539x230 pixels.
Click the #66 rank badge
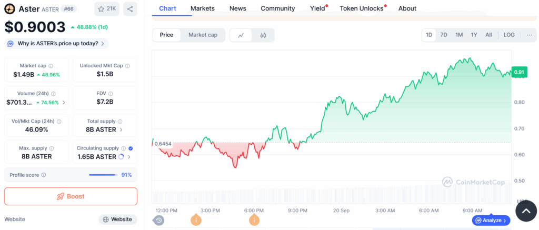pyautogui.click(x=69, y=9)
